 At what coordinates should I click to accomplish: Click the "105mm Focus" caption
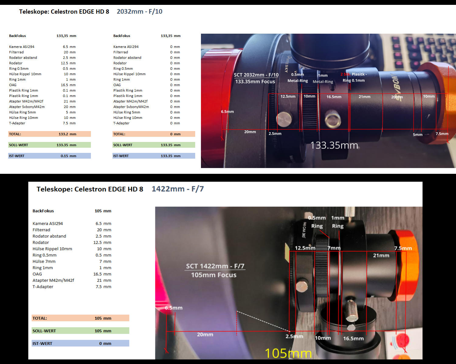click(214, 275)
